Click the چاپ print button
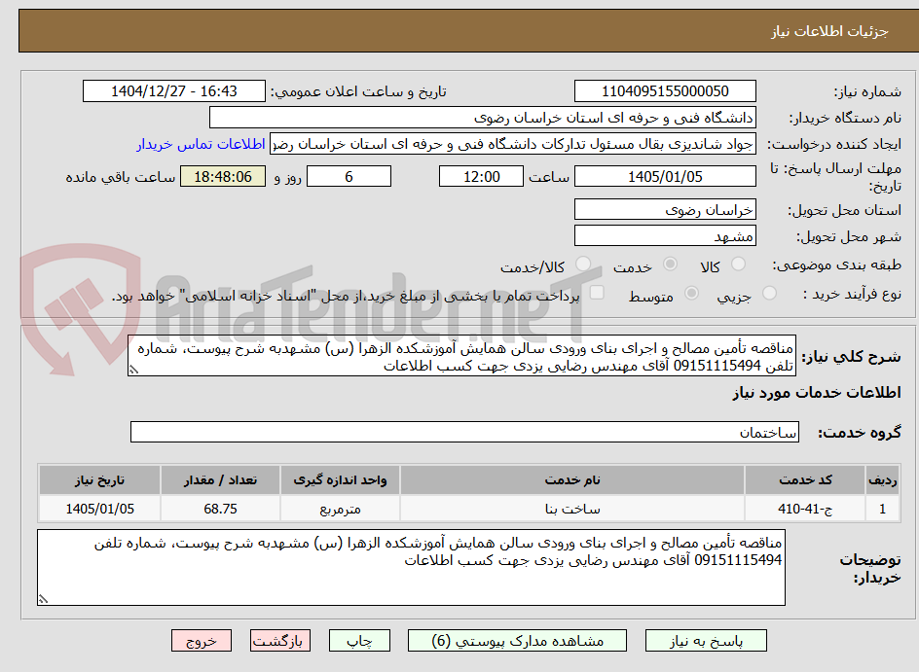 click(x=358, y=641)
